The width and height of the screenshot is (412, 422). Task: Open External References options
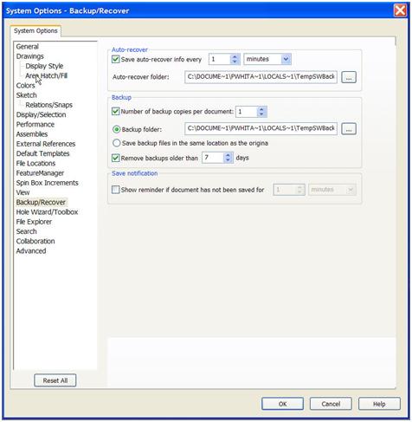[x=46, y=144]
